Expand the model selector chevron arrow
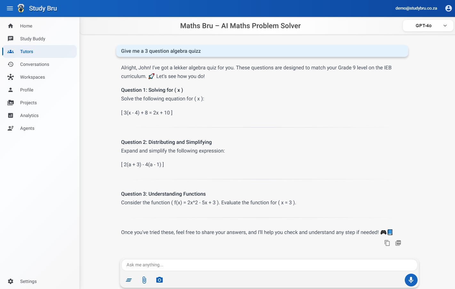This screenshot has width=455, height=289. click(445, 26)
